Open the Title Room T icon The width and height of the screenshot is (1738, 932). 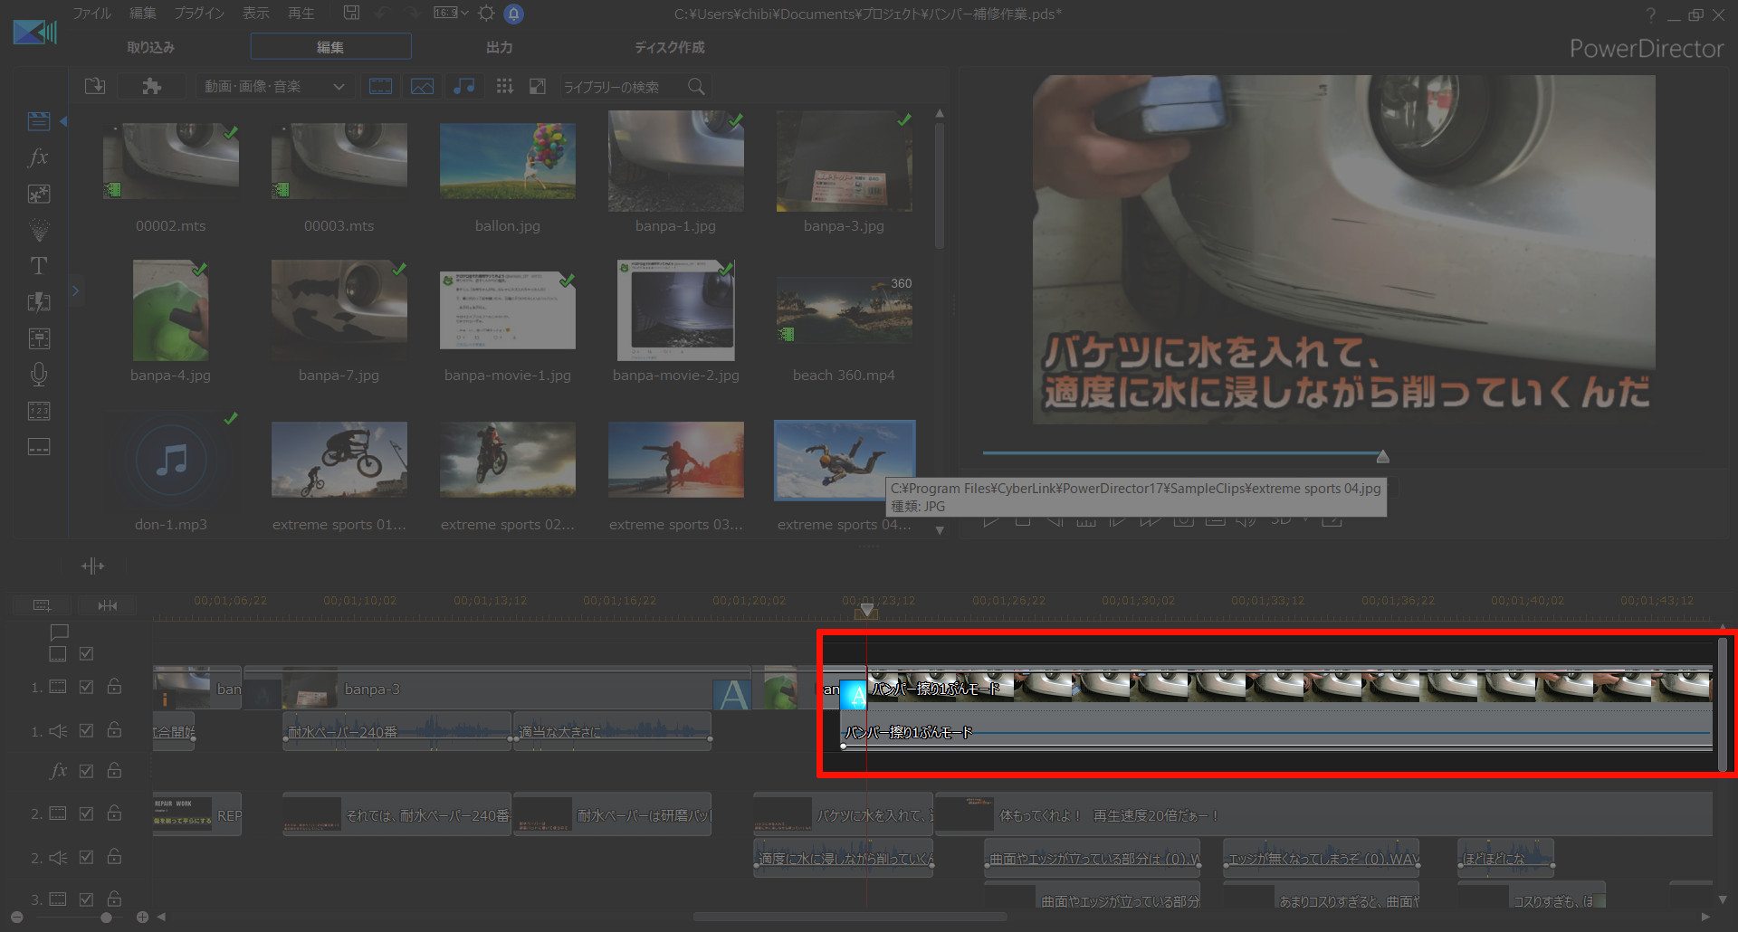click(x=39, y=266)
